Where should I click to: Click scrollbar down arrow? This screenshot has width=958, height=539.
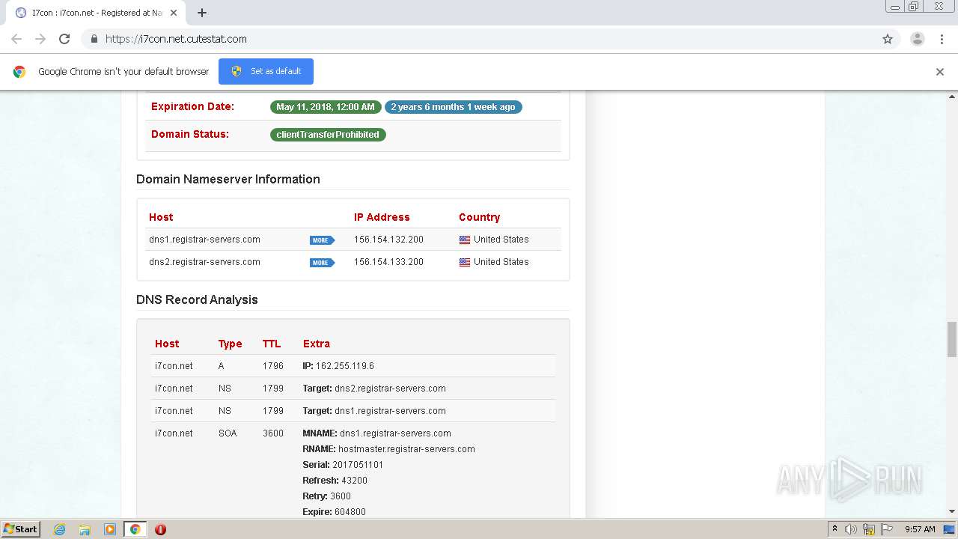pyautogui.click(x=952, y=512)
